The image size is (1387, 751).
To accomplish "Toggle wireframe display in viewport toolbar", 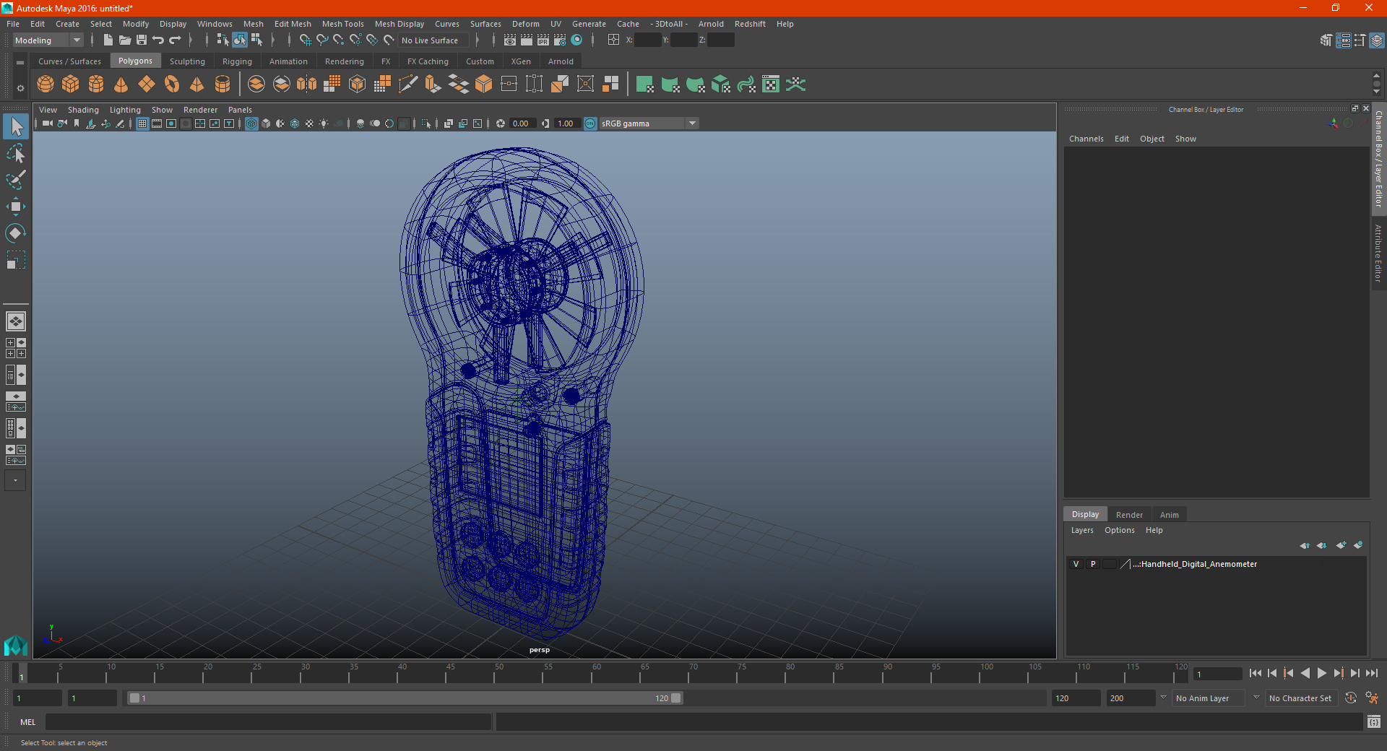I will (x=251, y=123).
